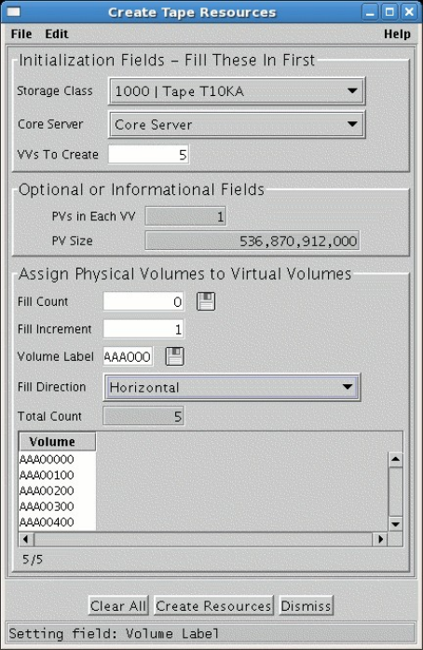This screenshot has height=650, width=423.
Task: Open the Fill Direction Horizontal dropdown
Action: point(232,387)
